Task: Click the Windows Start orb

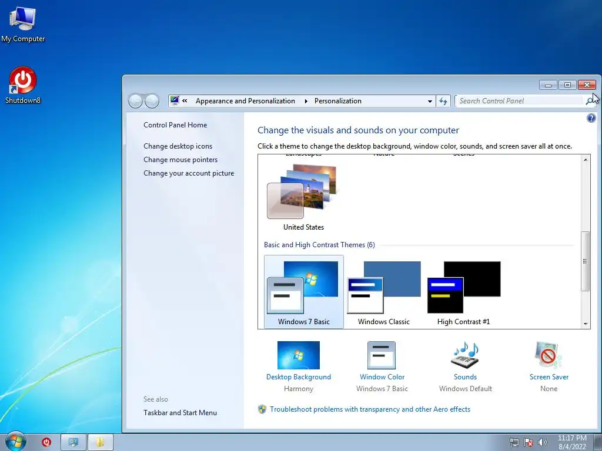Action: coord(15,442)
